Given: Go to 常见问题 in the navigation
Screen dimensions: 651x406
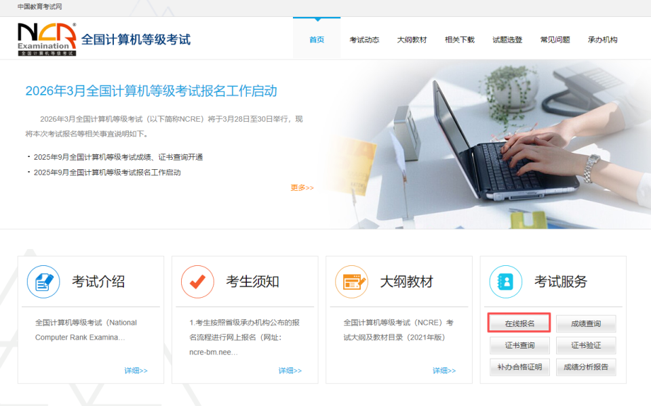Looking at the screenshot, I should [555, 40].
